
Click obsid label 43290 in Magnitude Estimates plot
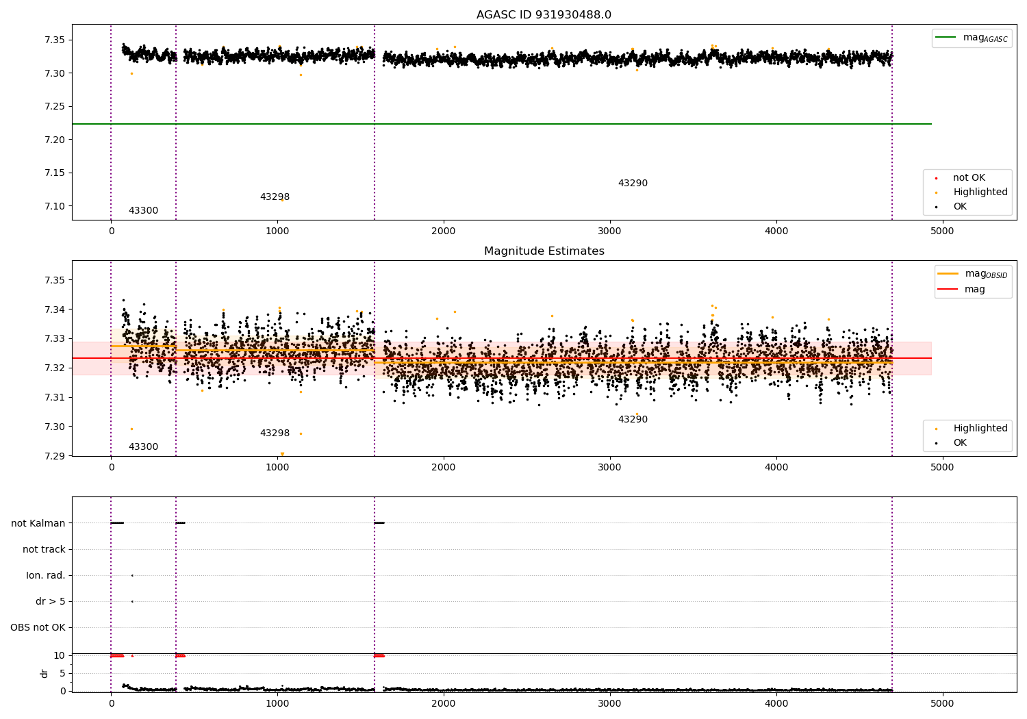tap(633, 420)
